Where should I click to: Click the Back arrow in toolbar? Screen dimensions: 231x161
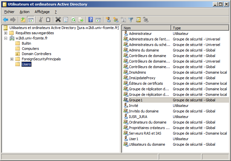pos(6,20)
